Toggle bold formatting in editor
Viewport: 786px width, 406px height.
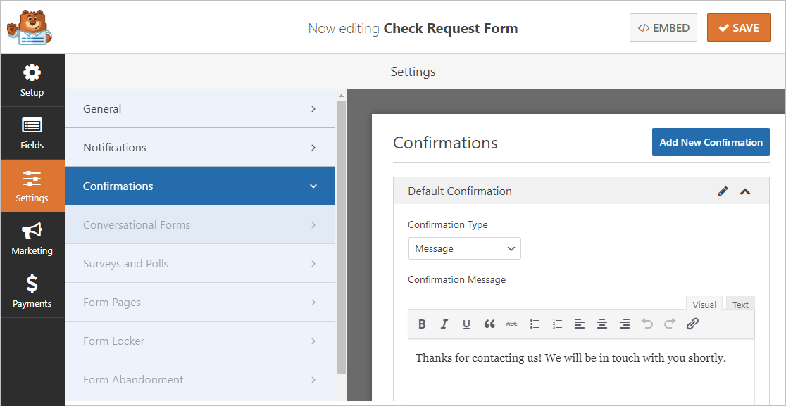[x=422, y=324]
